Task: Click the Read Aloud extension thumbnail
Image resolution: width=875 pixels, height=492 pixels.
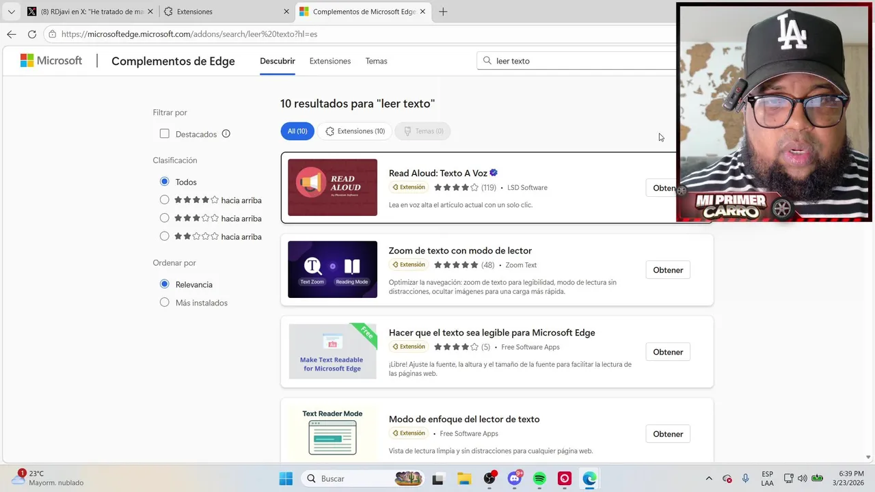Action: [x=332, y=187]
